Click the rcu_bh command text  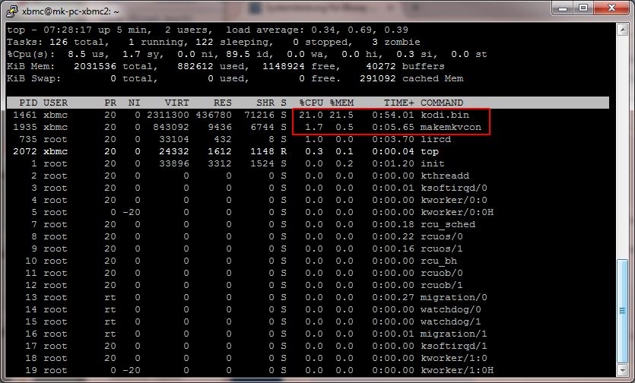click(x=439, y=261)
